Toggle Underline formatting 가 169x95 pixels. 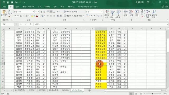[x=21, y=16]
